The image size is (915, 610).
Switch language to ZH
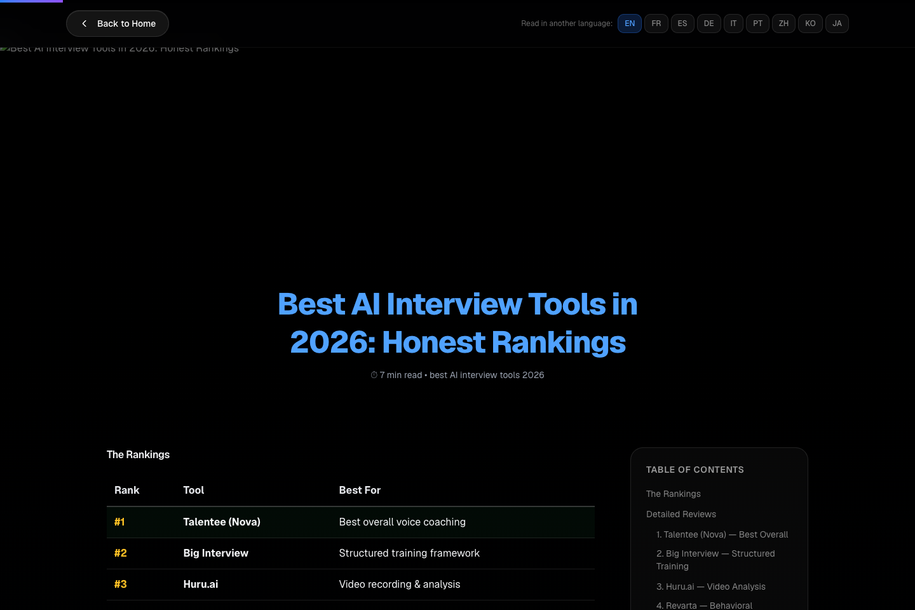coord(783,24)
